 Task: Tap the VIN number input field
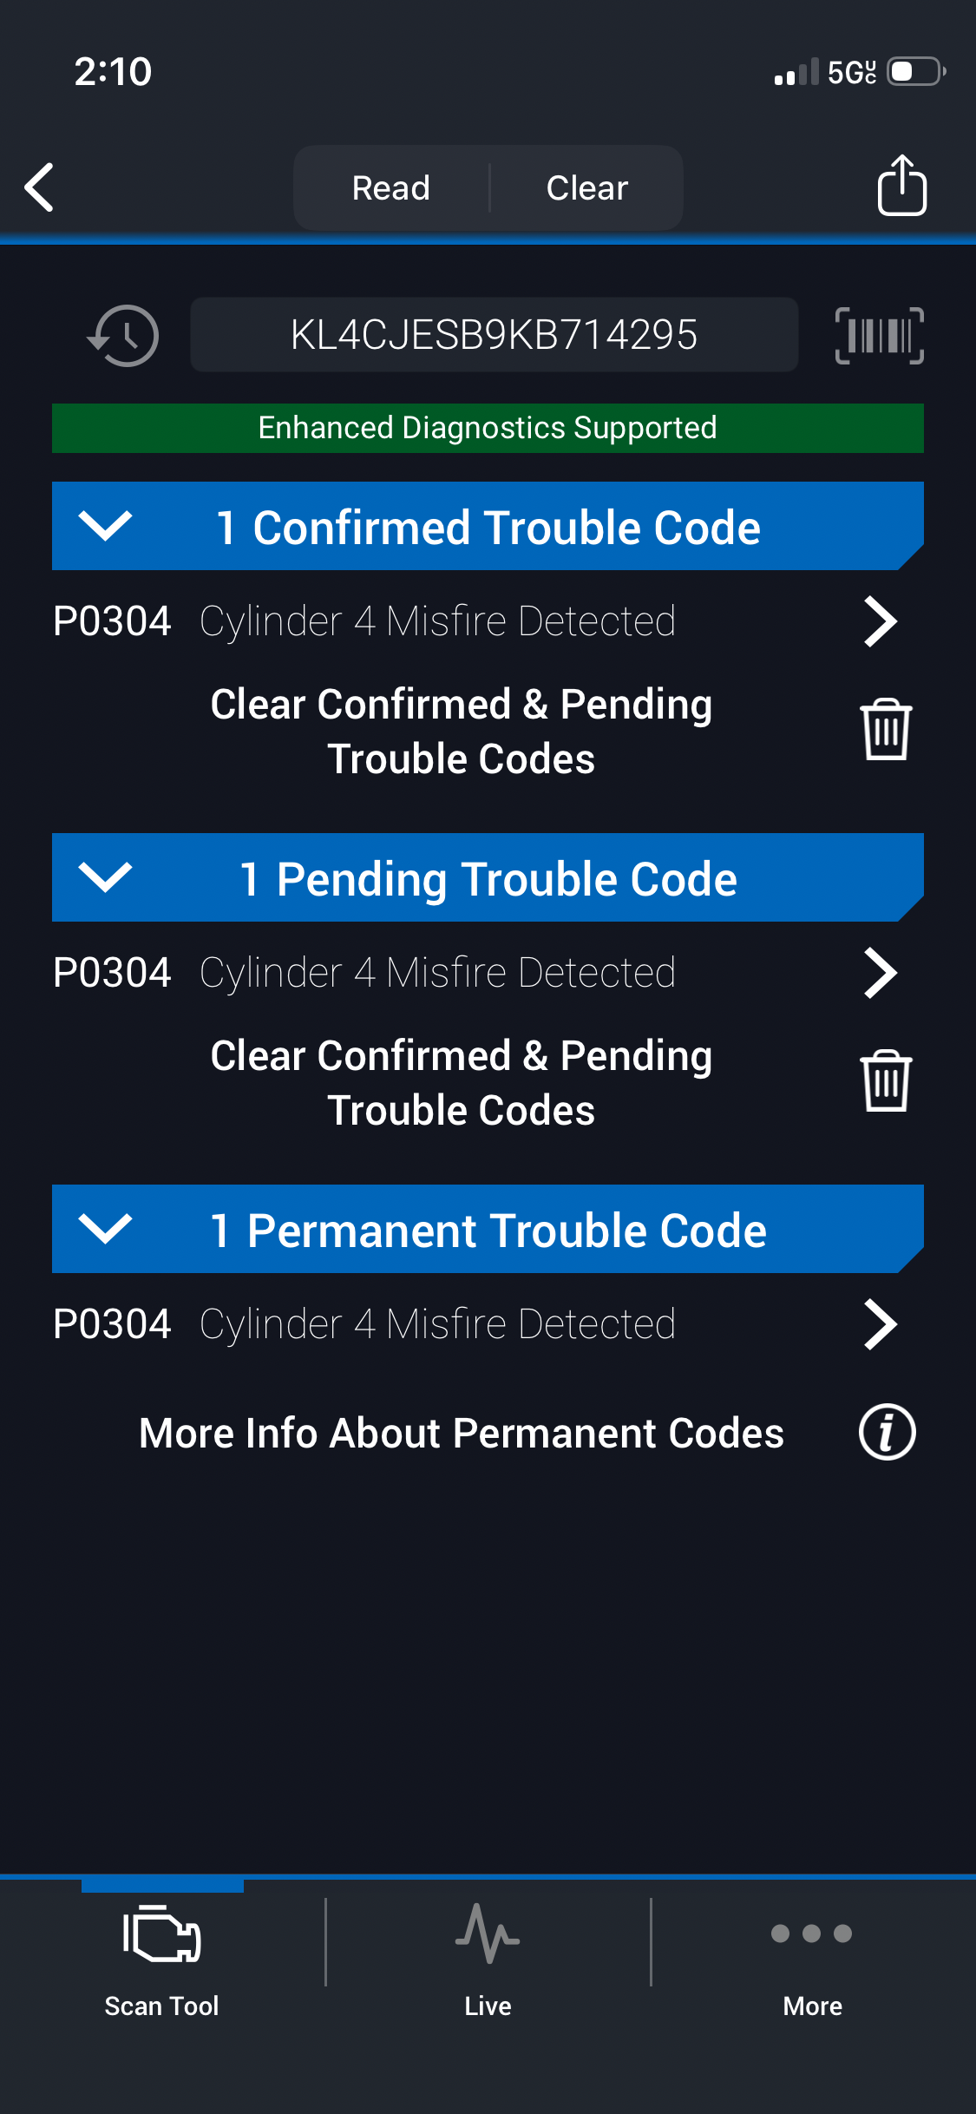click(494, 335)
